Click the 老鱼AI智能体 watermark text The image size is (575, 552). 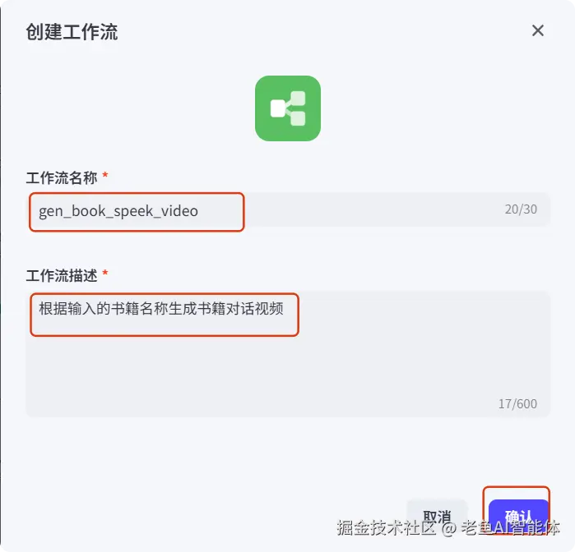[x=511, y=527]
